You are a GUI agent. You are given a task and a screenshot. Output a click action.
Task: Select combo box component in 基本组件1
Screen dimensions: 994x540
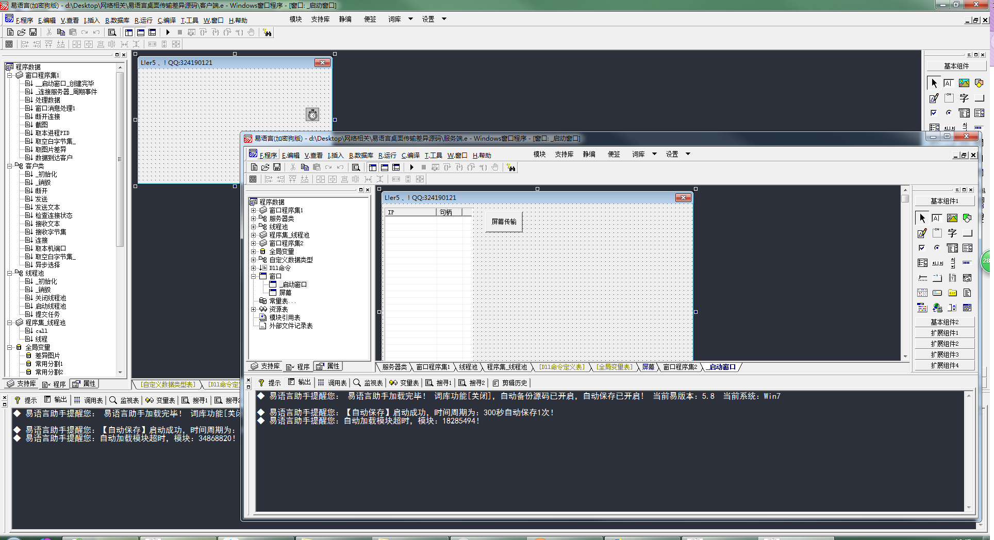(952, 248)
